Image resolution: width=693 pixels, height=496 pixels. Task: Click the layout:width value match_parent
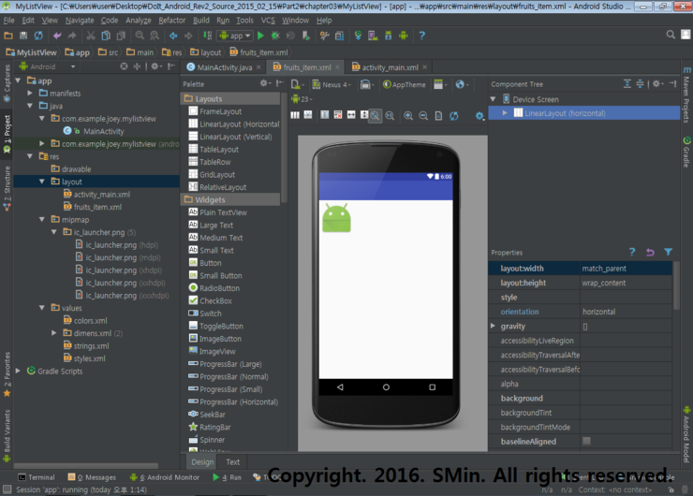(x=626, y=268)
